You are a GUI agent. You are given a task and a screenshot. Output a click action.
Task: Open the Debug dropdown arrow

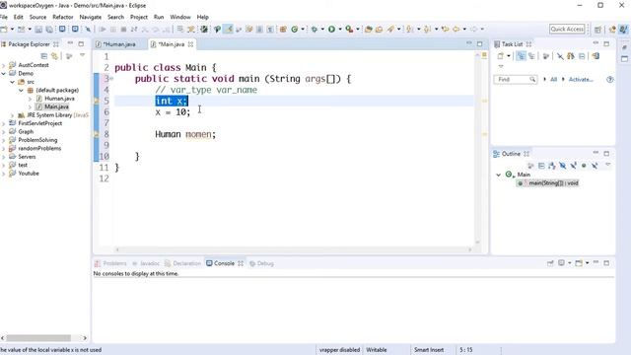(x=322, y=29)
